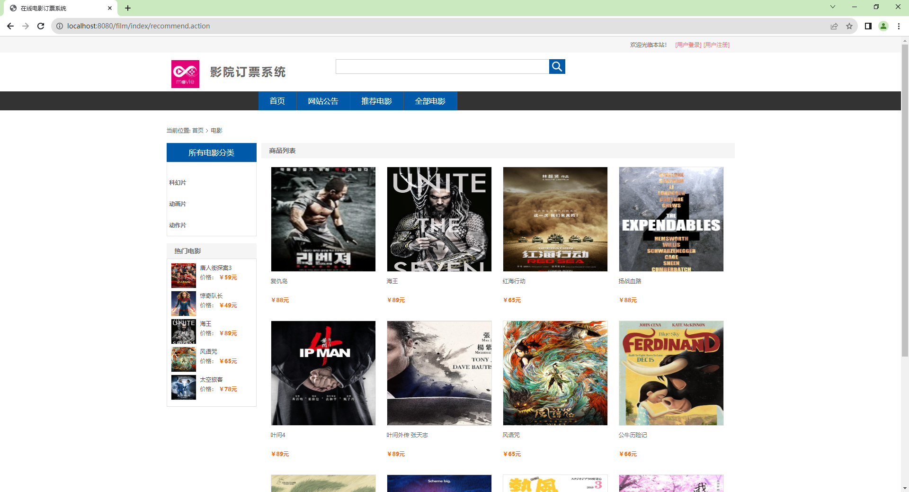The image size is (909, 492).
Task: Select the 动作片 category
Action: coord(178,225)
